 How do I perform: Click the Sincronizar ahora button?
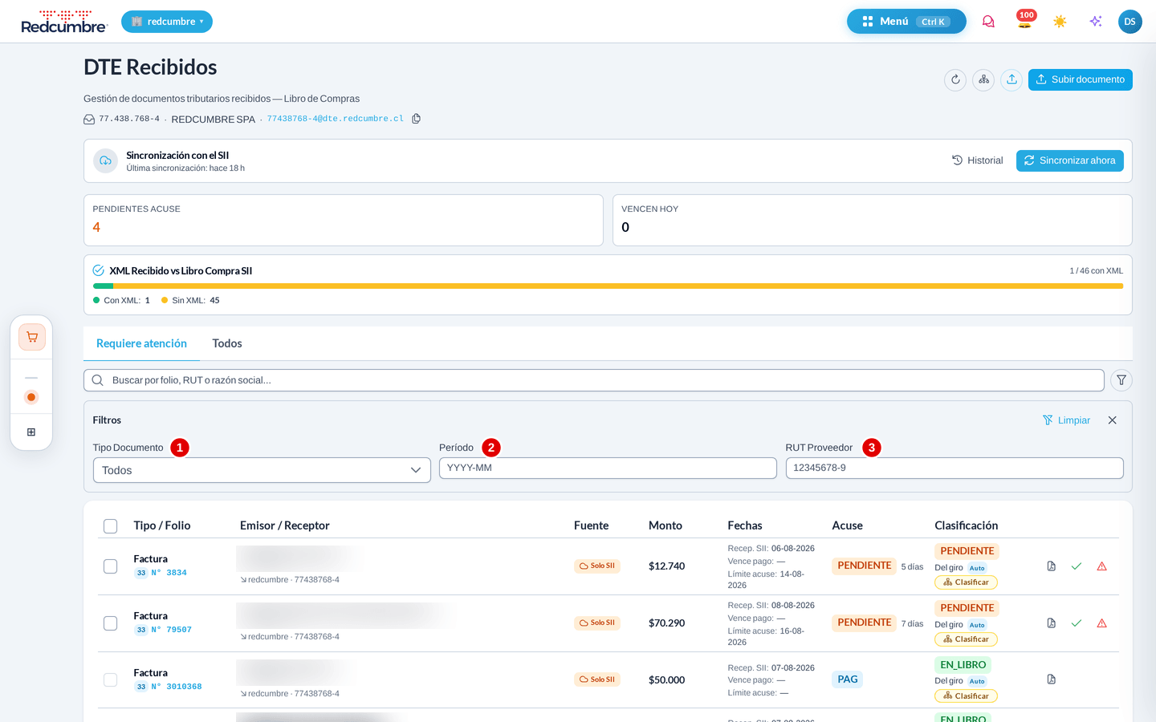1070,160
